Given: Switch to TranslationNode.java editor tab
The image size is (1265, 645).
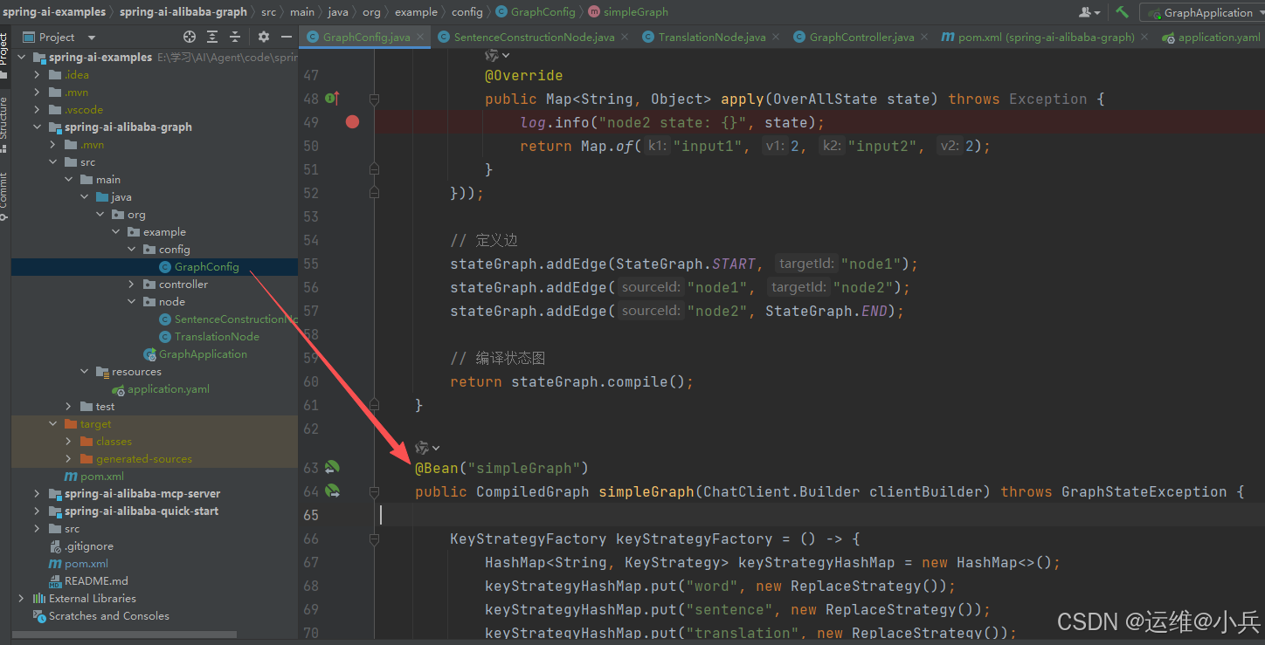Looking at the screenshot, I should pyautogui.click(x=712, y=37).
